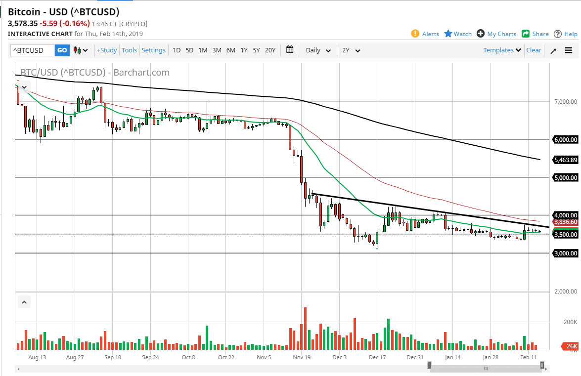This screenshot has height=376, width=581.
Task: Click the green Share icon
Action: (526, 34)
